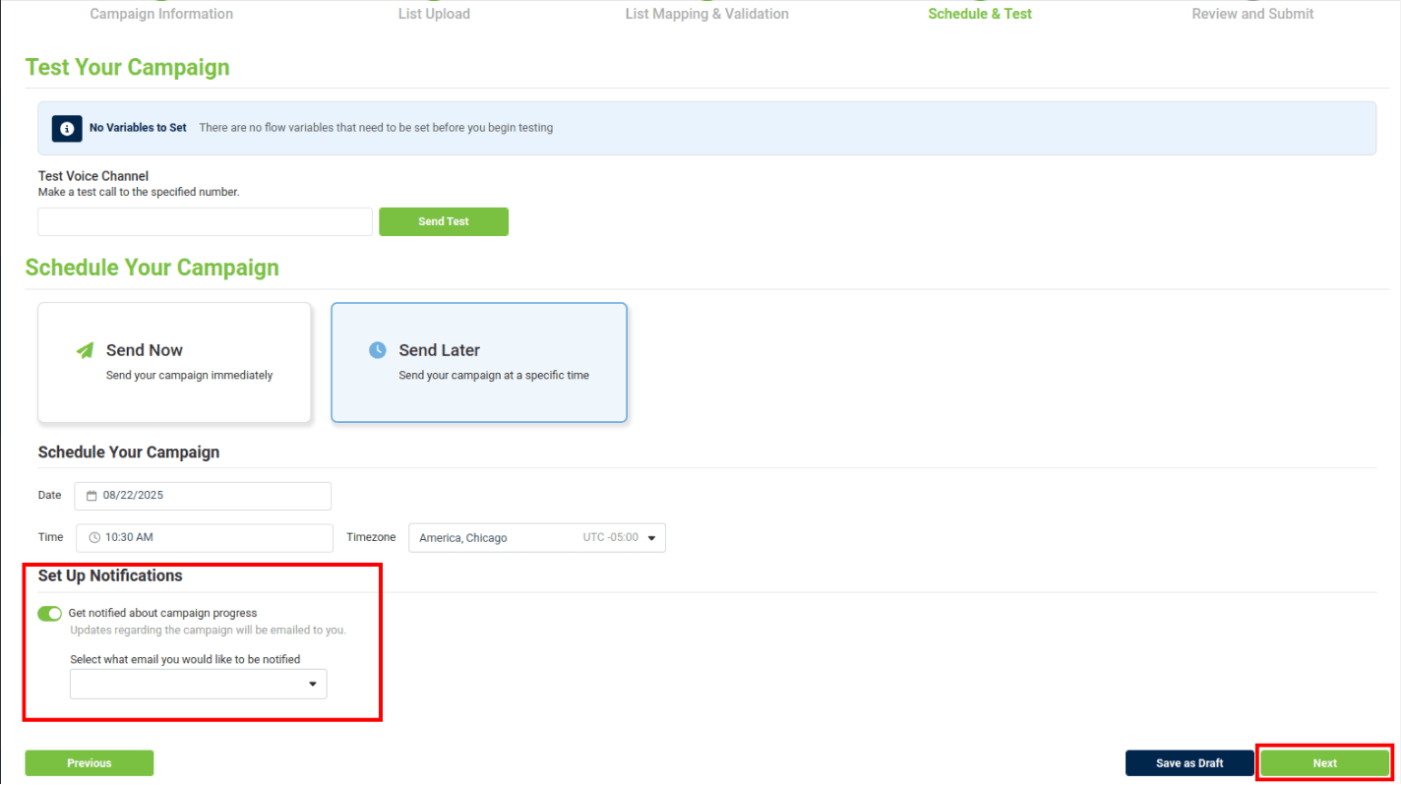Open the Timezone dropdown

(x=536, y=538)
